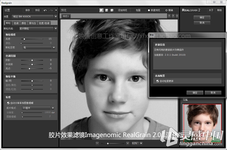Image resolution: width=227 pixels, height=150 pixels.
Task: Click 取消 under the RealGrain 2 title
Action: [202, 23]
